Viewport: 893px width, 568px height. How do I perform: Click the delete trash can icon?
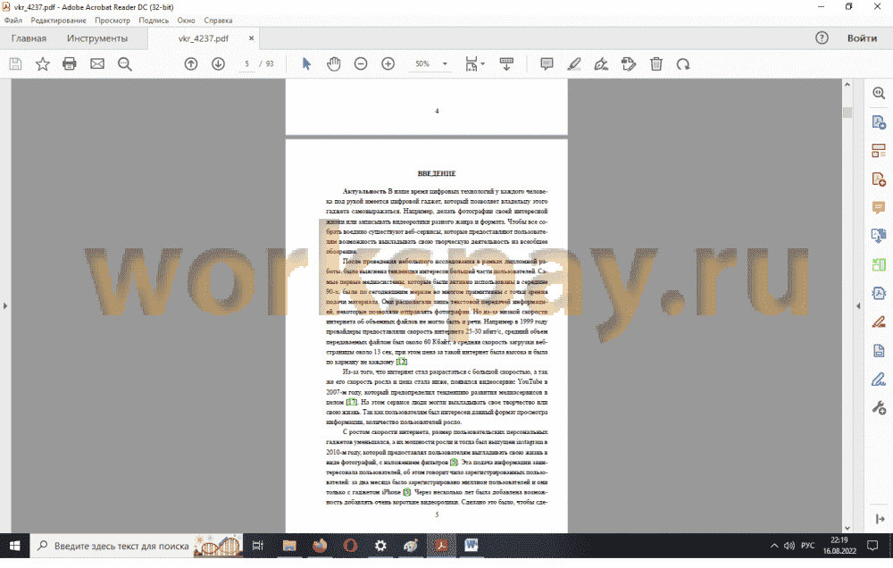656,63
